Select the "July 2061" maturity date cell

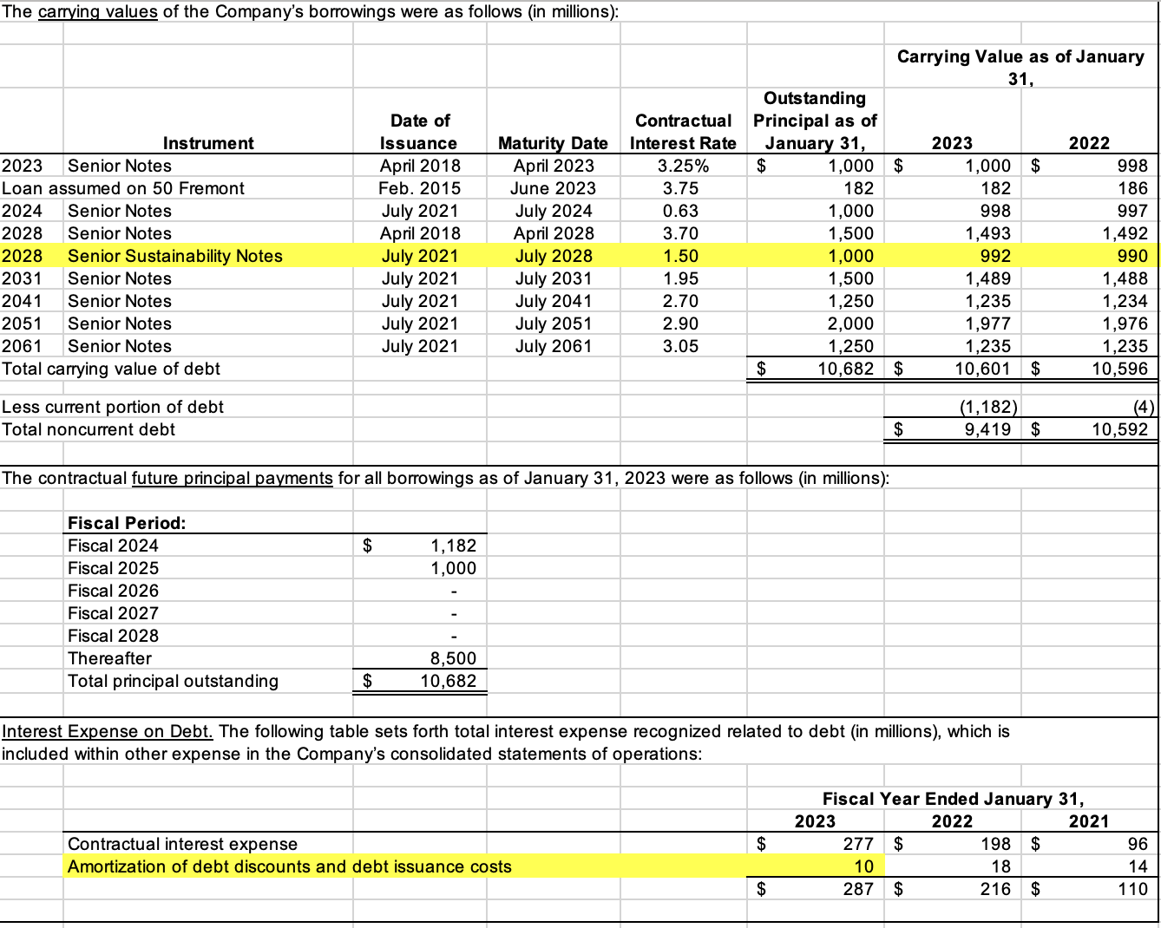(554, 346)
